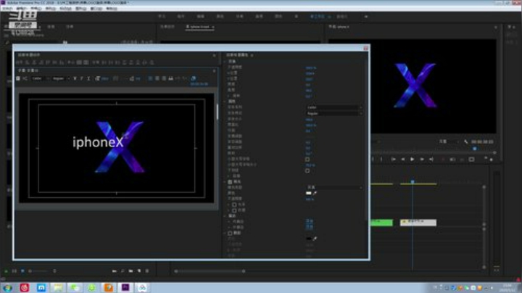Switch to the 颜色 workspace tab
The height and width of the screenshot is (293, 522).
coord(220,16)
